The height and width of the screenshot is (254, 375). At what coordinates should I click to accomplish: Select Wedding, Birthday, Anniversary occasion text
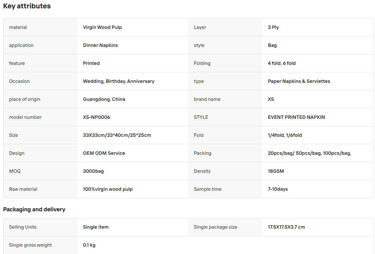click(118, 81)
